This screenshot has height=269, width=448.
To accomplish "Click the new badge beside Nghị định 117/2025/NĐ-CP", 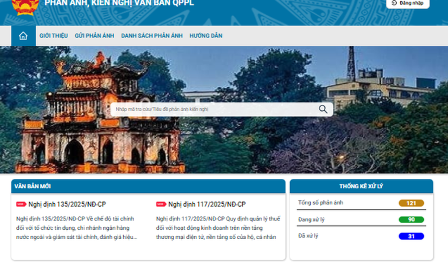I will click(161, 204).
